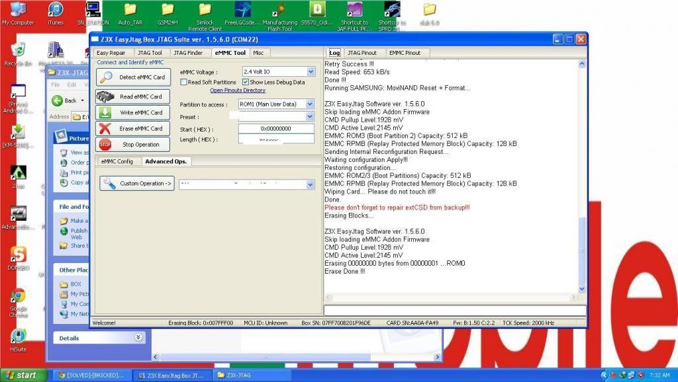
Task: Open Shortcut to SPRD desktop icon
Action: pos(392,17)
